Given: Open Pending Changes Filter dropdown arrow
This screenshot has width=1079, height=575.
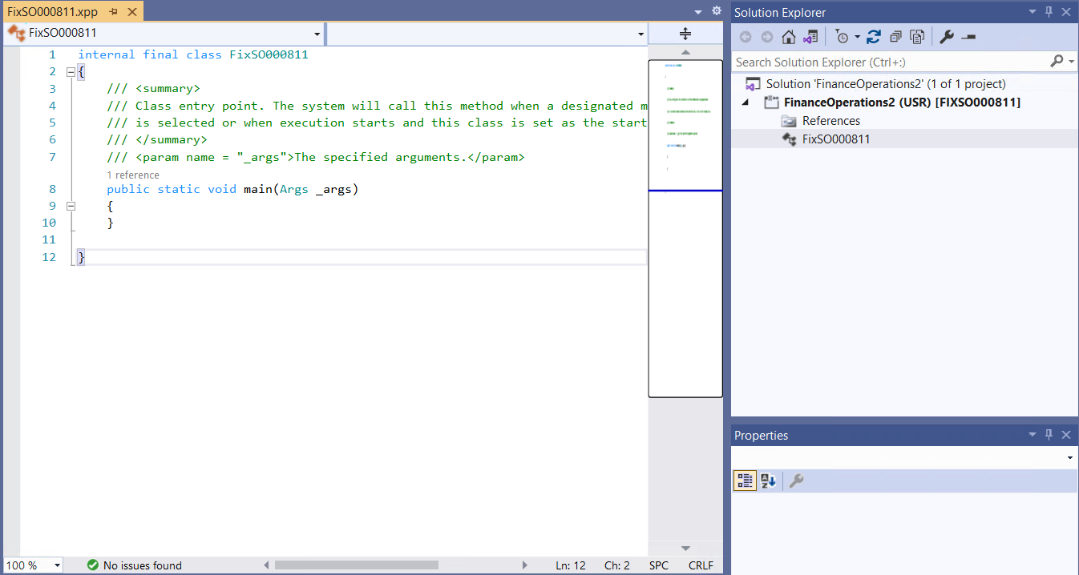Looking at the screenshot, I should 857,37.
